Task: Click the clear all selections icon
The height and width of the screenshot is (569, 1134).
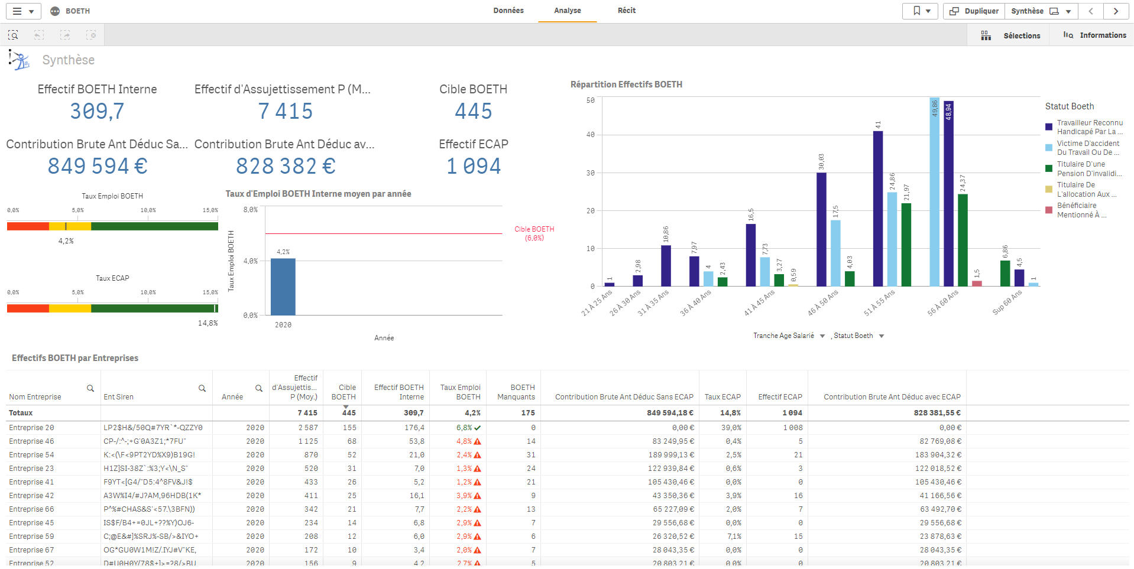Action: pos(91,35)
